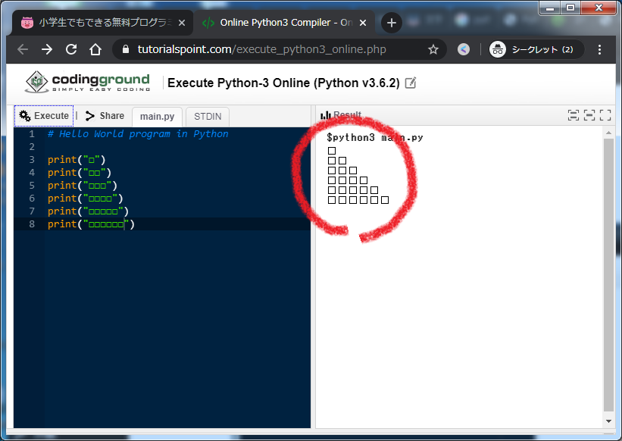Share the code with the Share button
622x441 pixels.
click(105, 116)
